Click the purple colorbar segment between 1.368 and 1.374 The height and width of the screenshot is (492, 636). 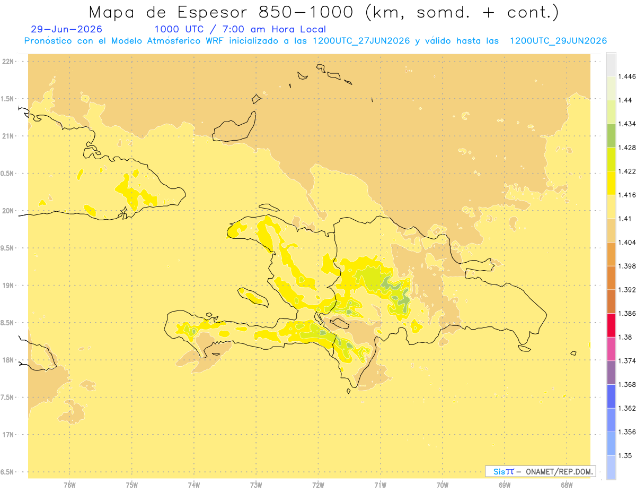[x=611, y=373]
